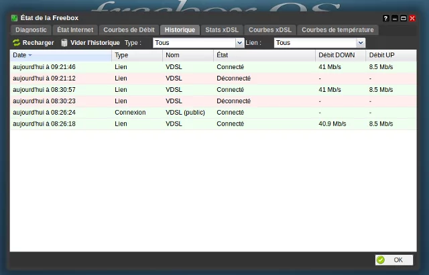
Task: Select the row dated aujourd'hui à 09:21:12
Action: coord(213,78)
